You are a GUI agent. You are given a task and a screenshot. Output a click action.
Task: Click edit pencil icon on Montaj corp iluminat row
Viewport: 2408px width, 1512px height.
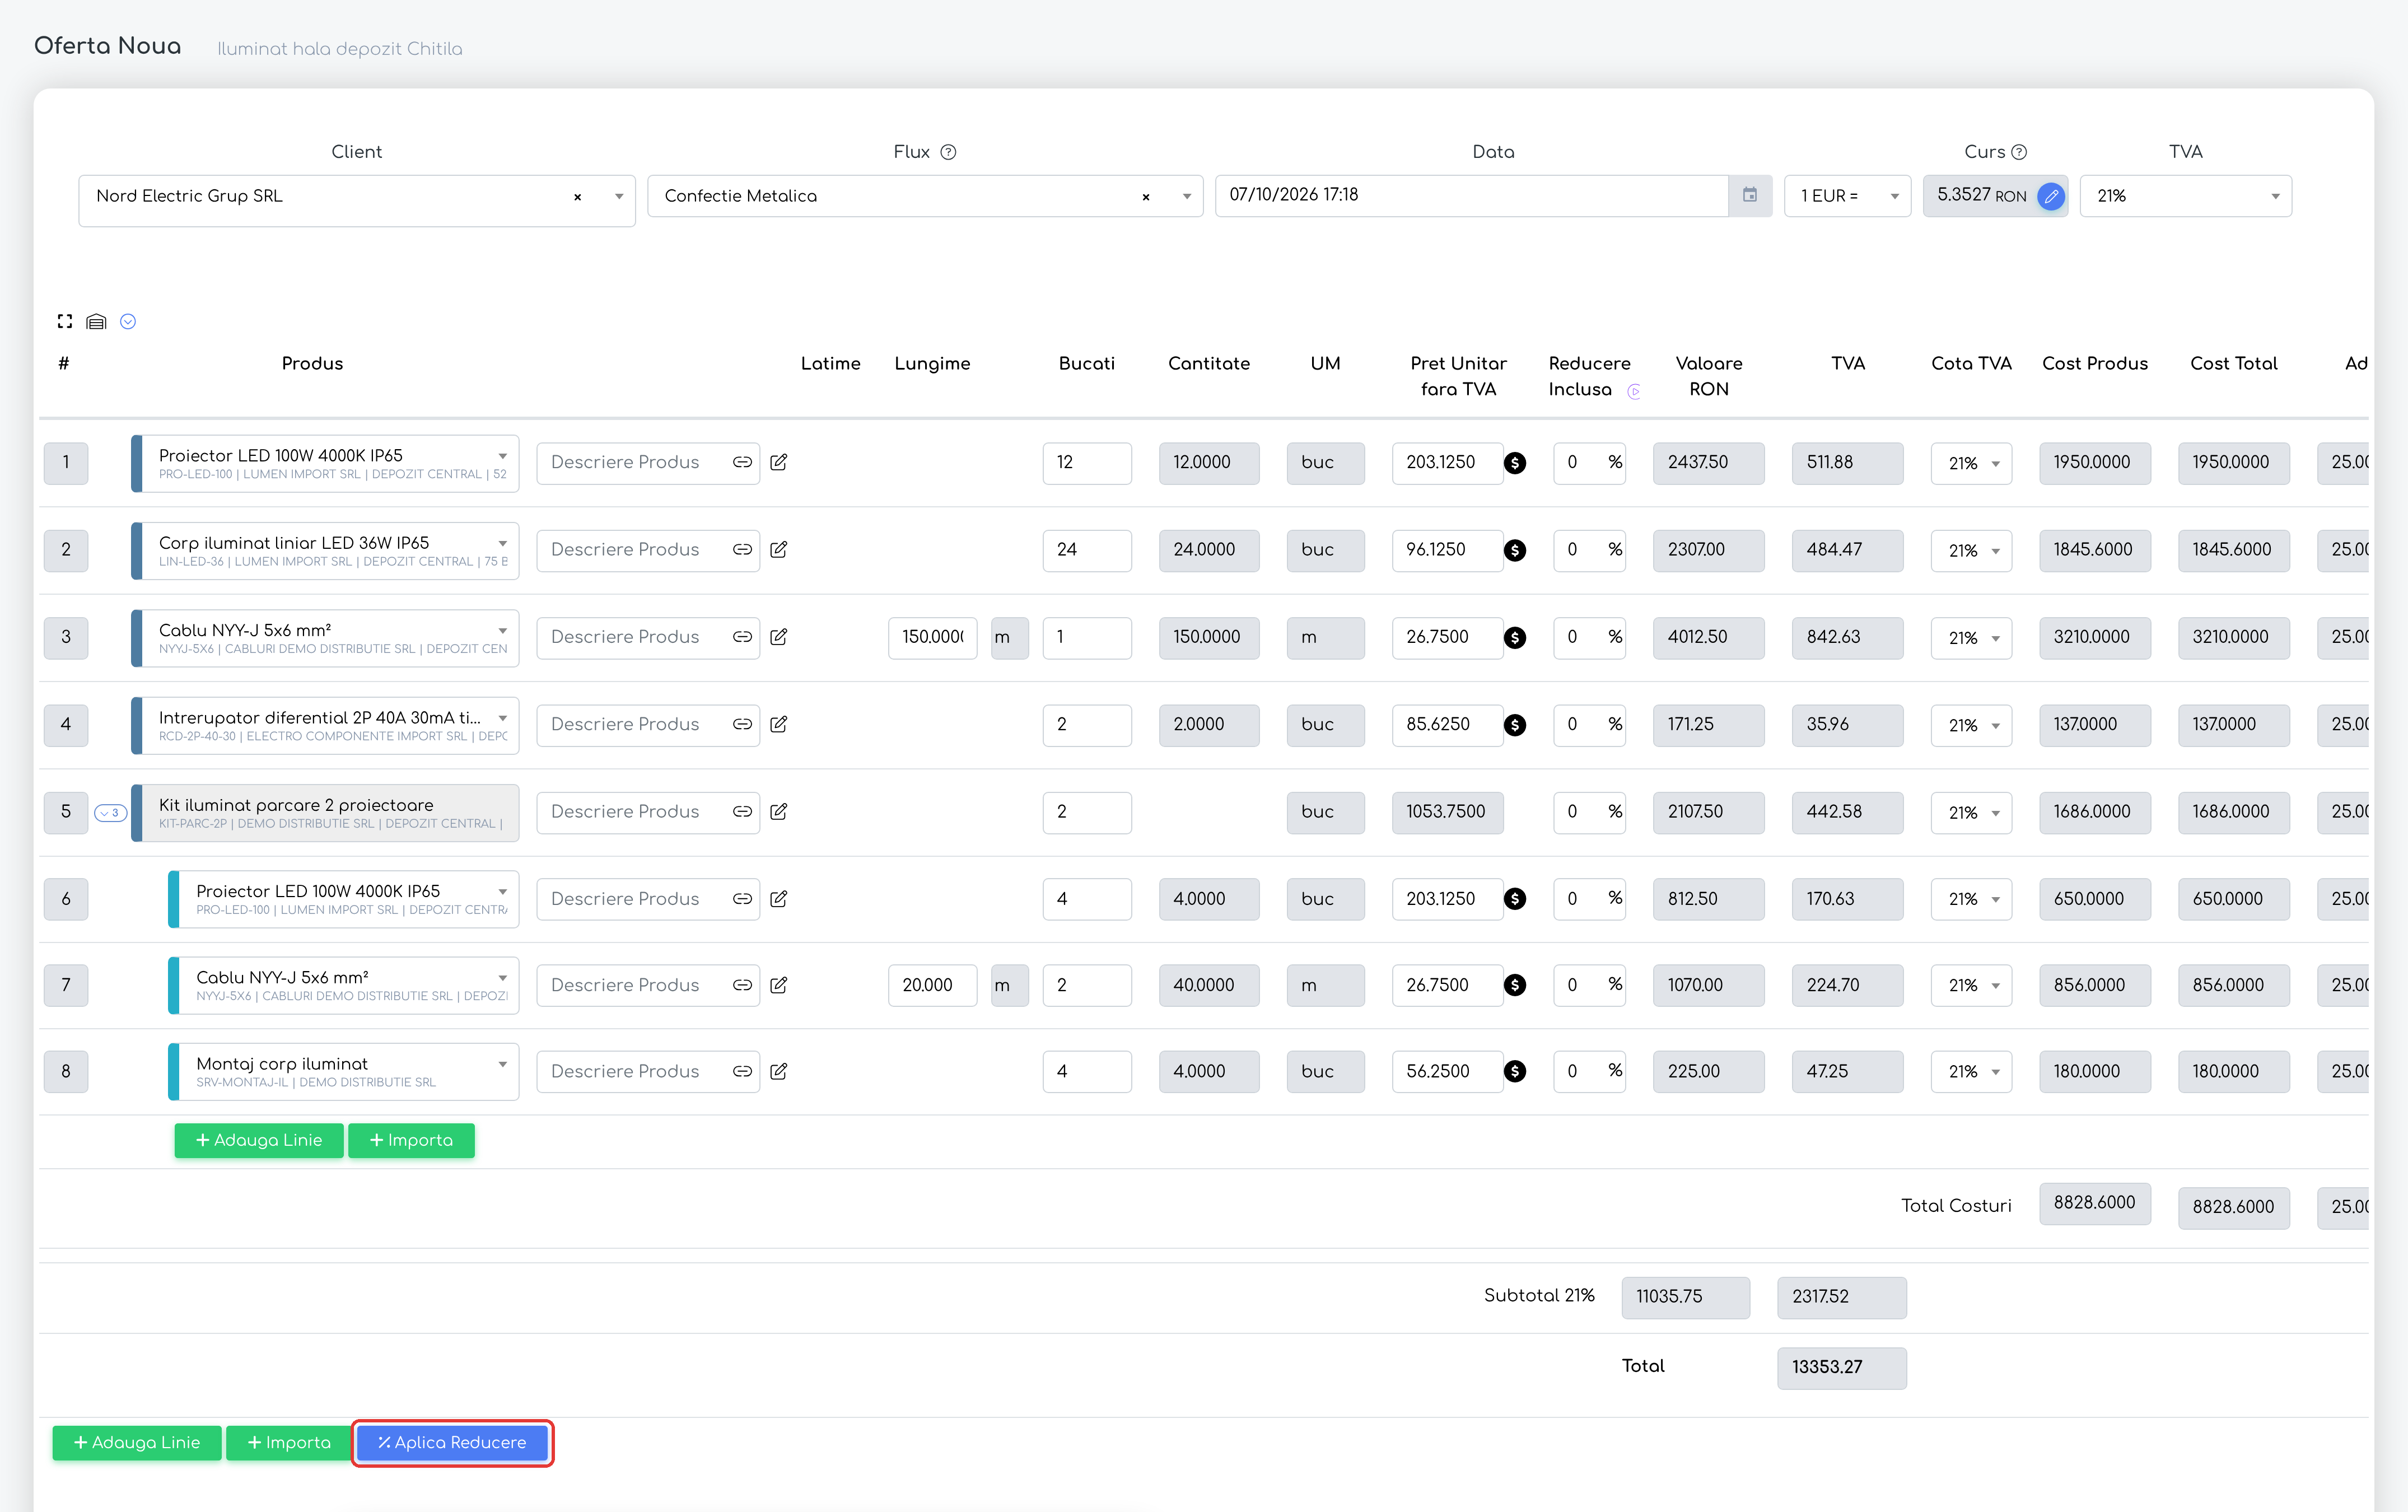coord(779,1071)
